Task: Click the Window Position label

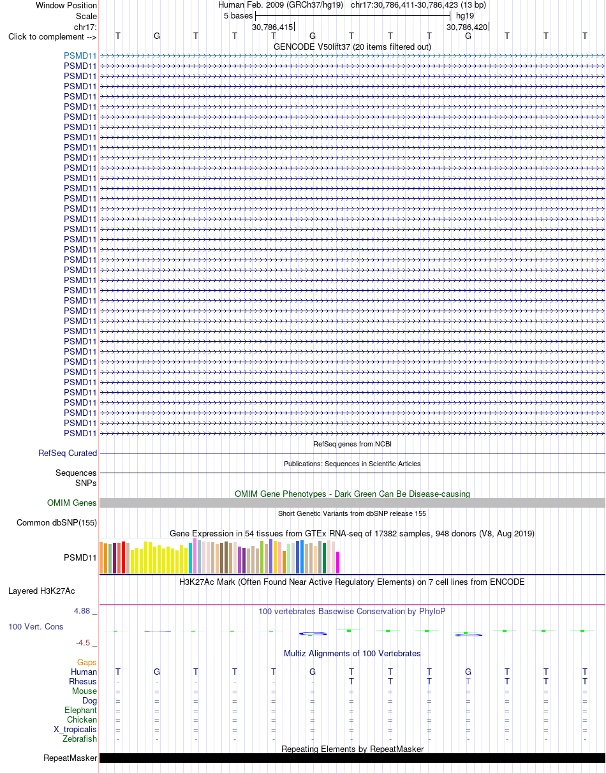Action: 66,5
